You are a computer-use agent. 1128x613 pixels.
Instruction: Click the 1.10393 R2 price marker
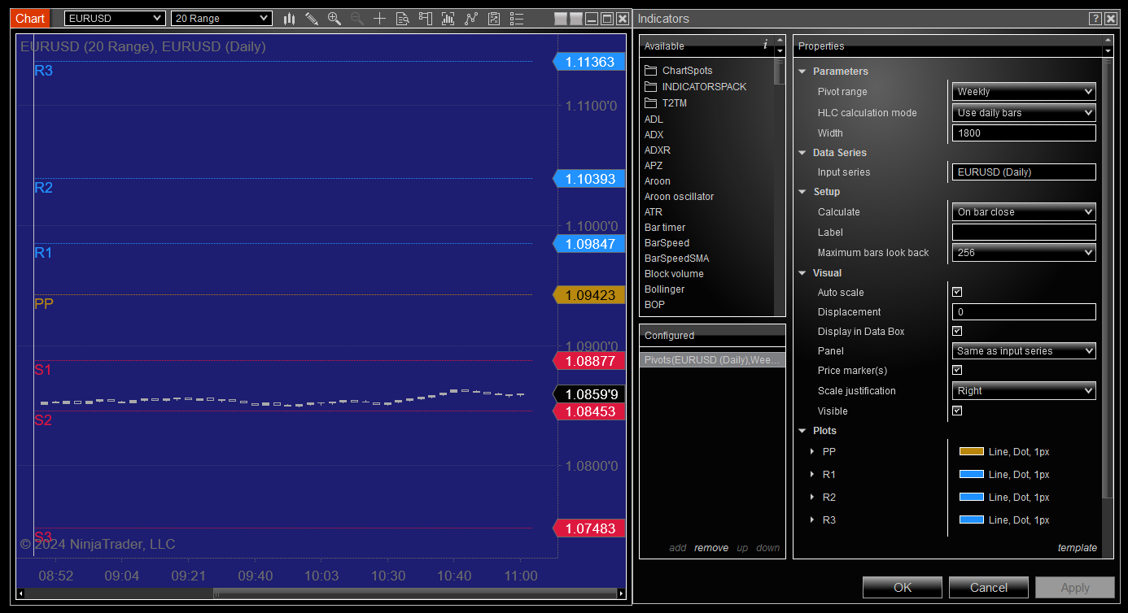[x=589, y=179]
